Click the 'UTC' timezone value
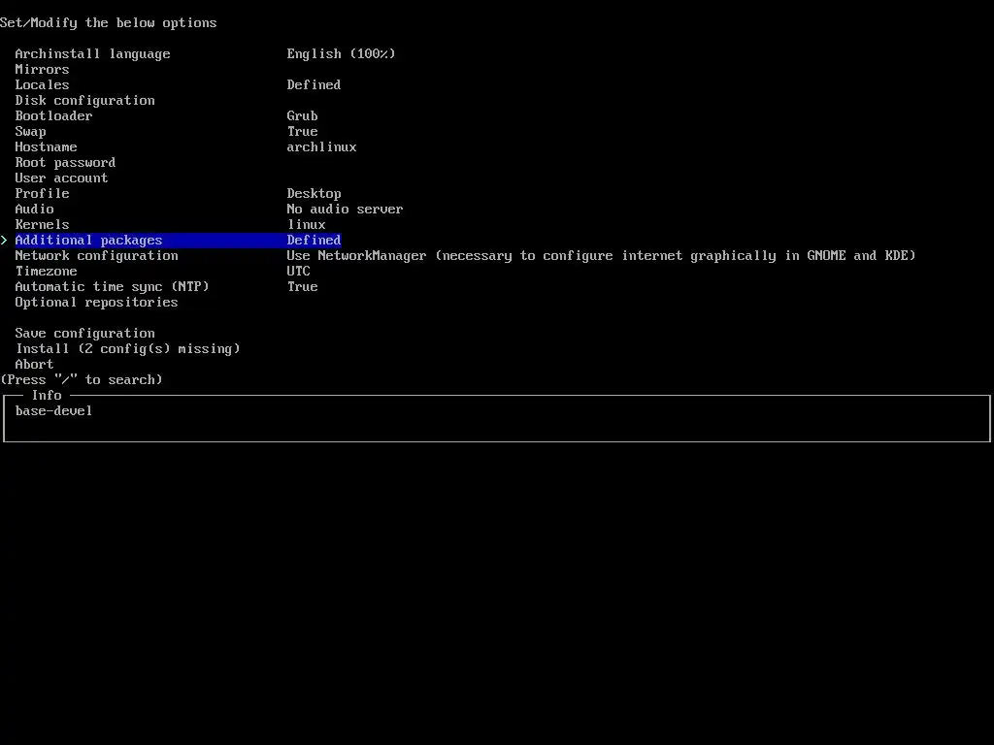 point(299,272)
